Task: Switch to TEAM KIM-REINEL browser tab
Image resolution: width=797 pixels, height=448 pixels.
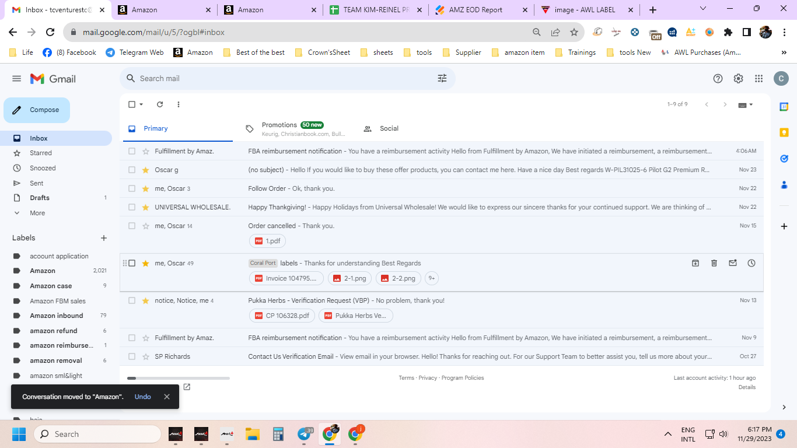Action: point(376,10)
